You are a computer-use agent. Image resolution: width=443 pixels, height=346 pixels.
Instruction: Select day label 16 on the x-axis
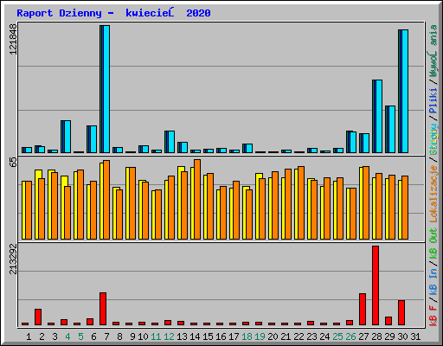pos(221,336)
